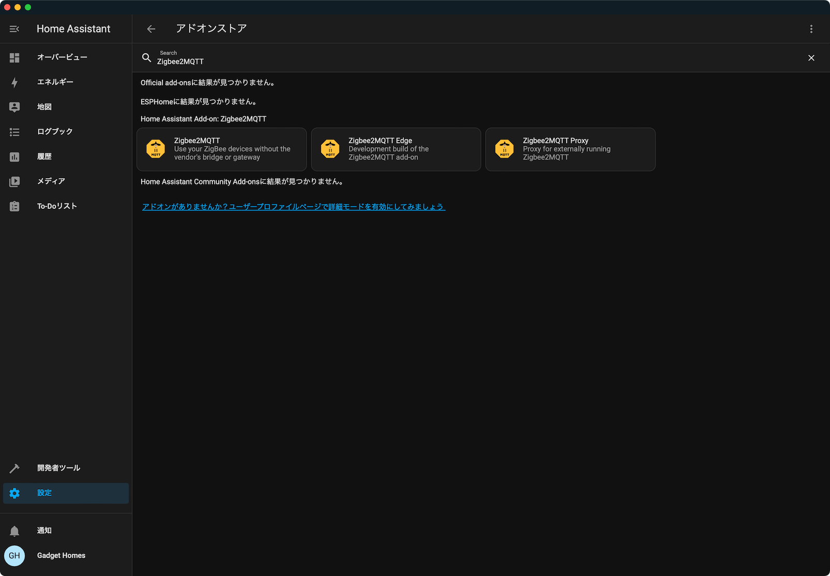Click the Zigbee2MQTT Edge bee logo
The width and height of the screenshot is (830, 576).
(x=330, y=149)
